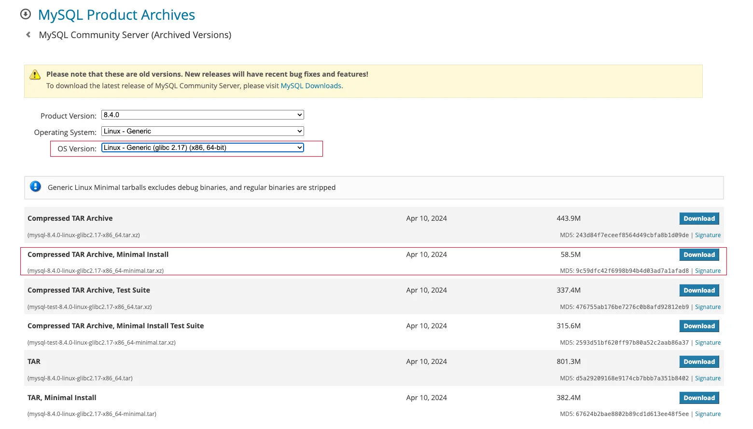View Signature for the 801.3M TAR file
The width and height of the screenshot is (753, 429).
(x=708, y=378)
